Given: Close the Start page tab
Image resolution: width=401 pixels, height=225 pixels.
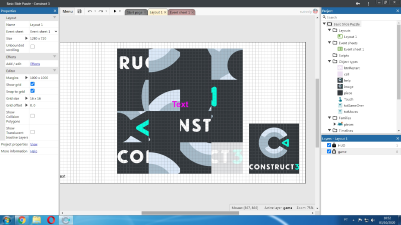Looking at the screenshot, I should coord(145,12).
